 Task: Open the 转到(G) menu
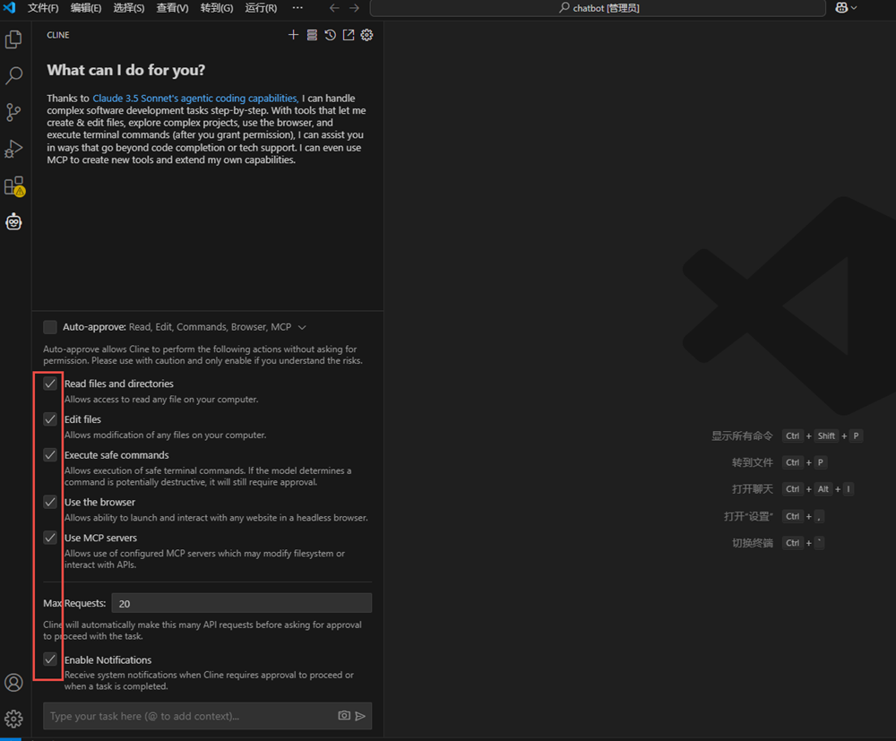(x=217, y=8)
